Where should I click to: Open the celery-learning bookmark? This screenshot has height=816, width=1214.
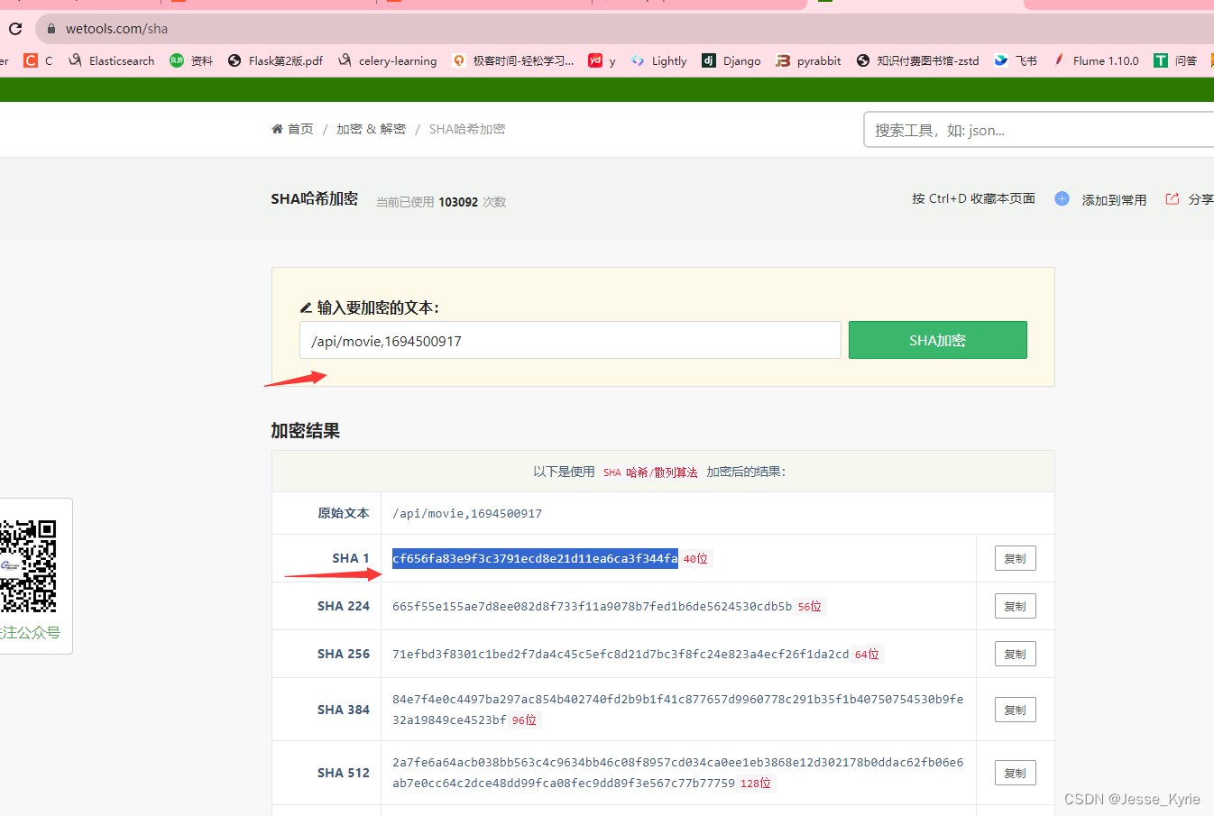pyautogui.click(x=387, y=60)
